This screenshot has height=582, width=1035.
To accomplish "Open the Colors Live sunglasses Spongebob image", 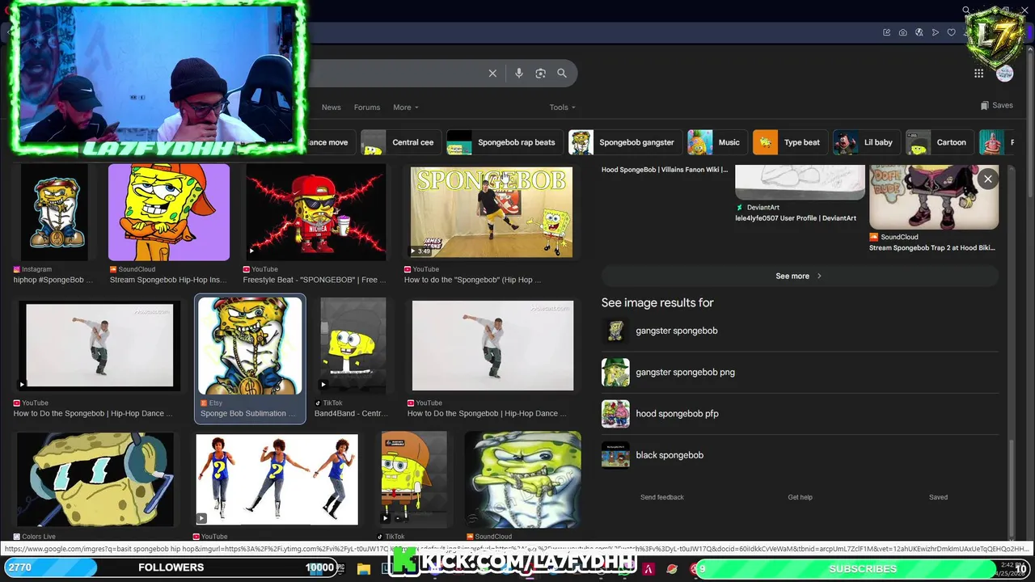I will click(x=95, y=480).
